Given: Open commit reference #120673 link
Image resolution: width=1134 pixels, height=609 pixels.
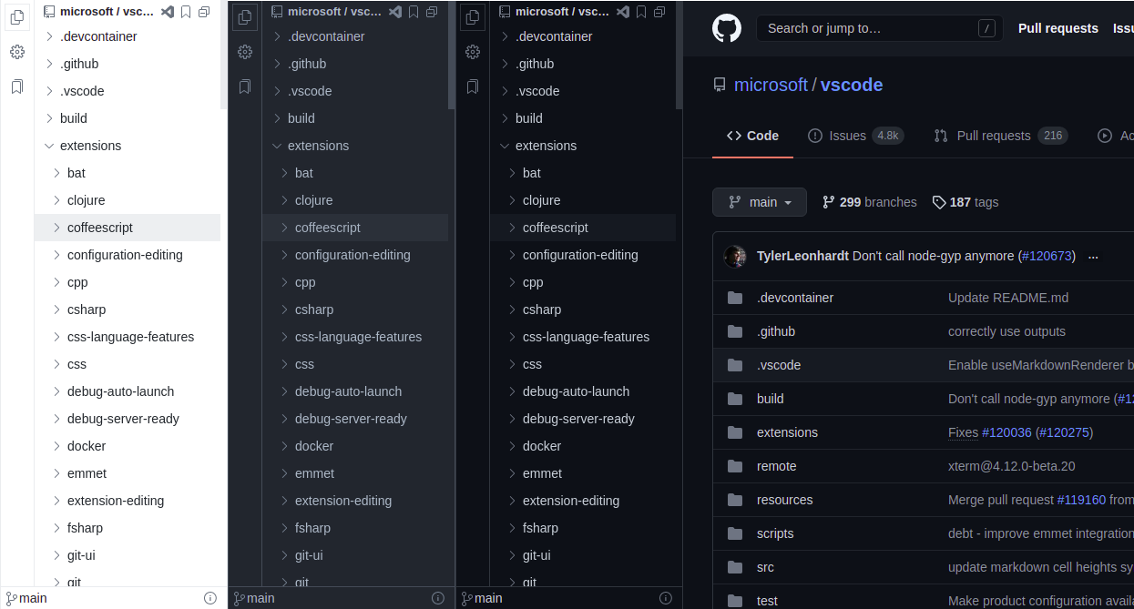Looking at the screenshot, I should click(x=1046, y=257).
